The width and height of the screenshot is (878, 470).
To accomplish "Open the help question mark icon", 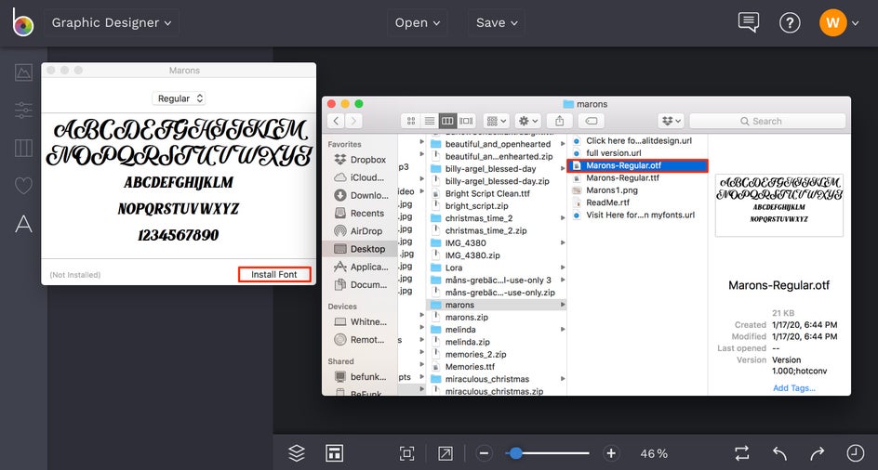I will pos(790,23).
